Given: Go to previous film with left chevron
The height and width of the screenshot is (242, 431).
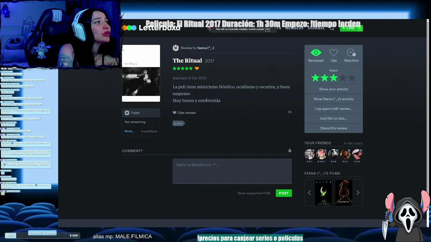Looking at the screenshot, I should 309,193.
